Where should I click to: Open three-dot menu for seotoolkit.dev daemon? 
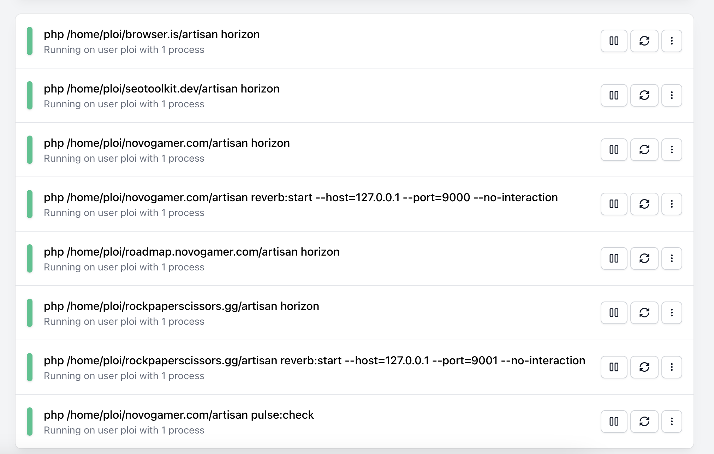pos(672,95)
